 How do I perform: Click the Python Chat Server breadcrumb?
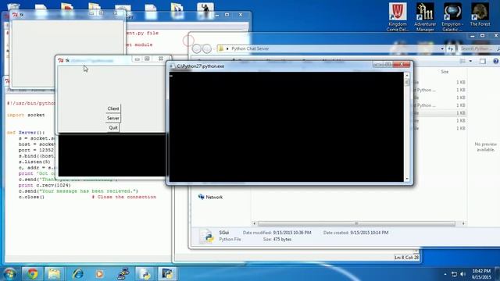[250, 48]
